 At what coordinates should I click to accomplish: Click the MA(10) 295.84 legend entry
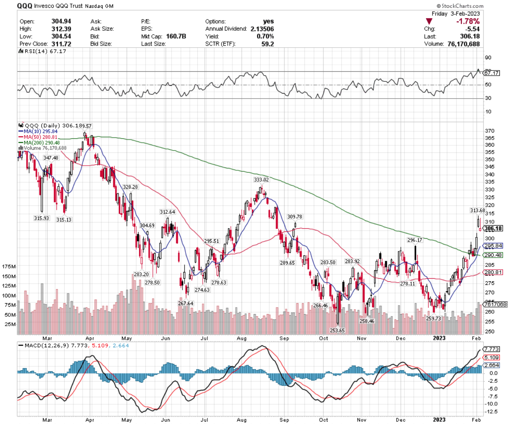[x=38, y=131]
